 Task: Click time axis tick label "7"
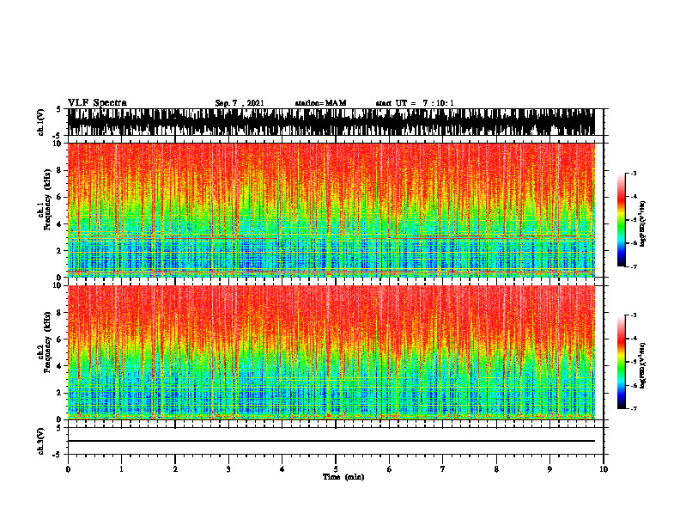tap(443, 469)
